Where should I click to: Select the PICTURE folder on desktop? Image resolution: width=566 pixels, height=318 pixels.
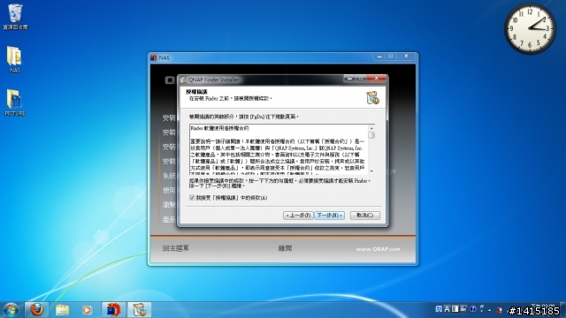point(15,102)
